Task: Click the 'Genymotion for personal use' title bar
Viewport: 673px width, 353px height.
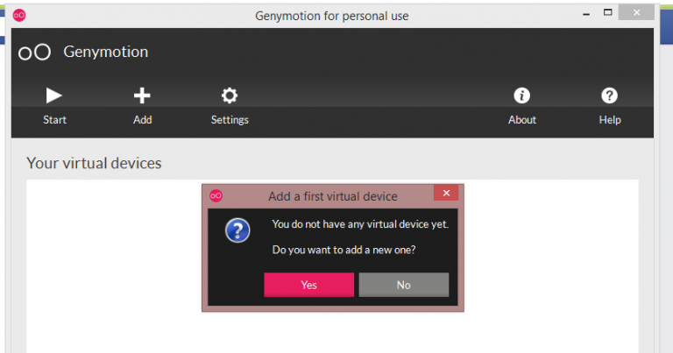Action: pyautogui.click(x=331, y=16)
